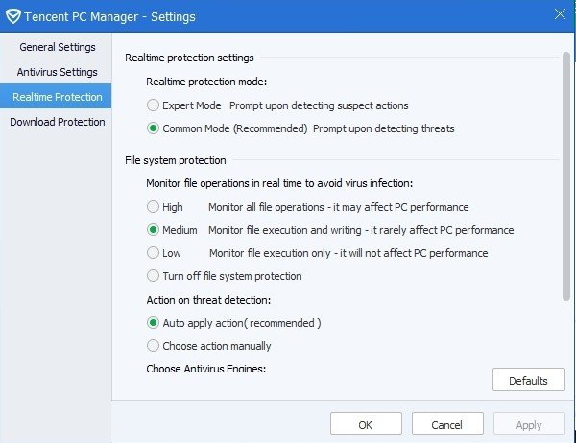Select Expert Mode radio button
Screen dimensions: 576x443
[154, 105]
